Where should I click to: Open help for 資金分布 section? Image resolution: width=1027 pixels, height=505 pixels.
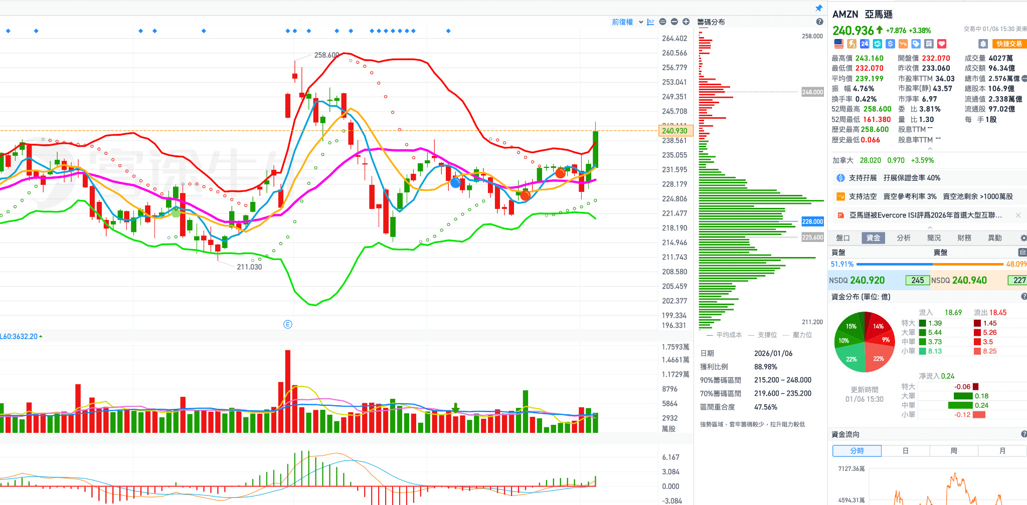[1023, 297]
